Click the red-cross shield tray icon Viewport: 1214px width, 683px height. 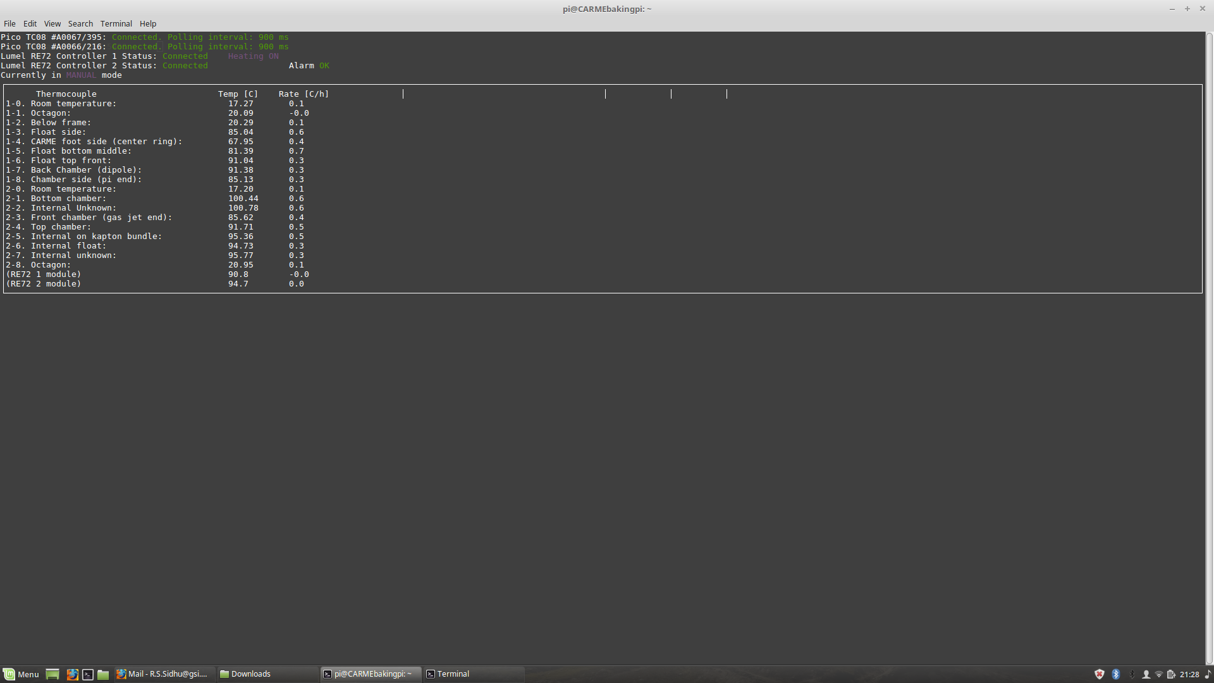click(x=1100, y=674)
